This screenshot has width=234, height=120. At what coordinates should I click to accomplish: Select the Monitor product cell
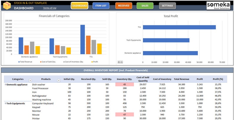pos(37,111)
